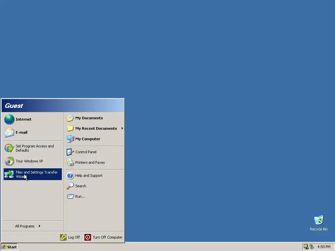
Task: Click the Tour Windows XP icon
Action: (9, 161)
